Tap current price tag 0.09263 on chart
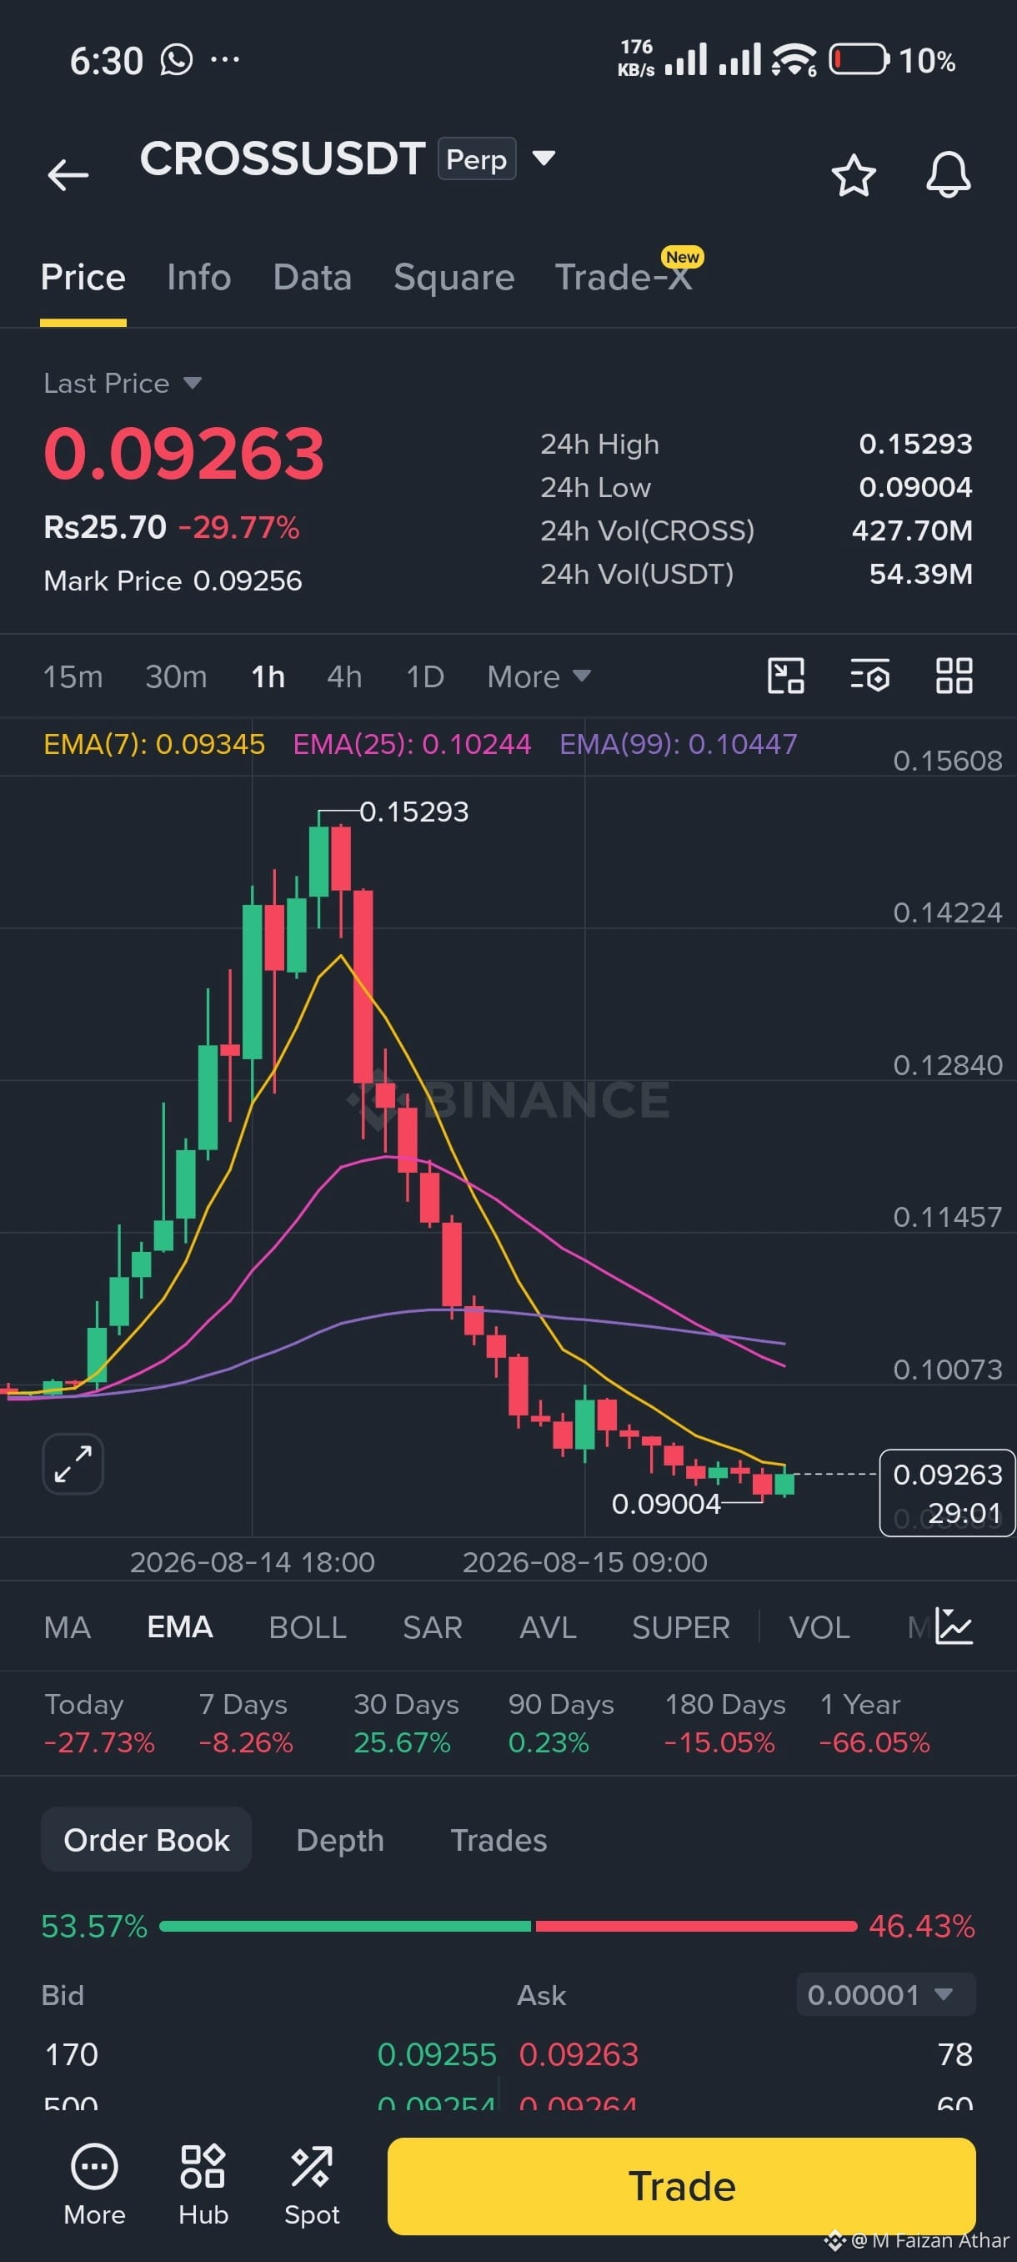This screenshot has width=1017, height=2262. [947, 1492]
